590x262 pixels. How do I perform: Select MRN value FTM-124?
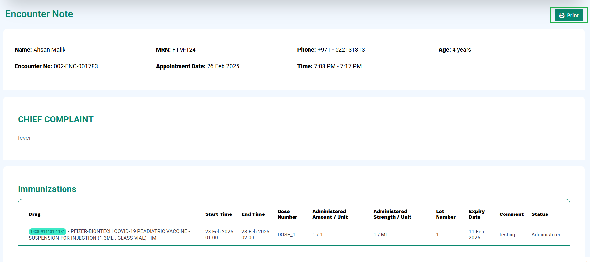(x=184, y=50)
